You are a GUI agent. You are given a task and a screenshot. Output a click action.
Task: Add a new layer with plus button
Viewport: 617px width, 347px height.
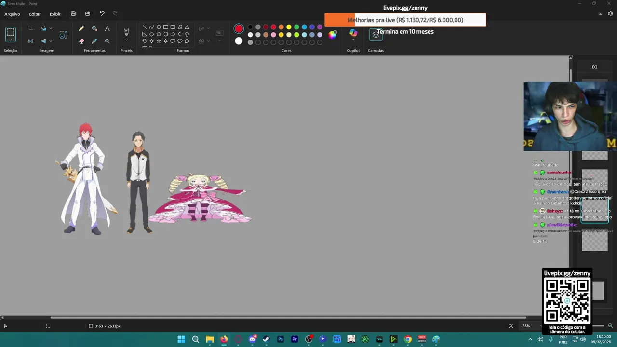pos(594,67)
